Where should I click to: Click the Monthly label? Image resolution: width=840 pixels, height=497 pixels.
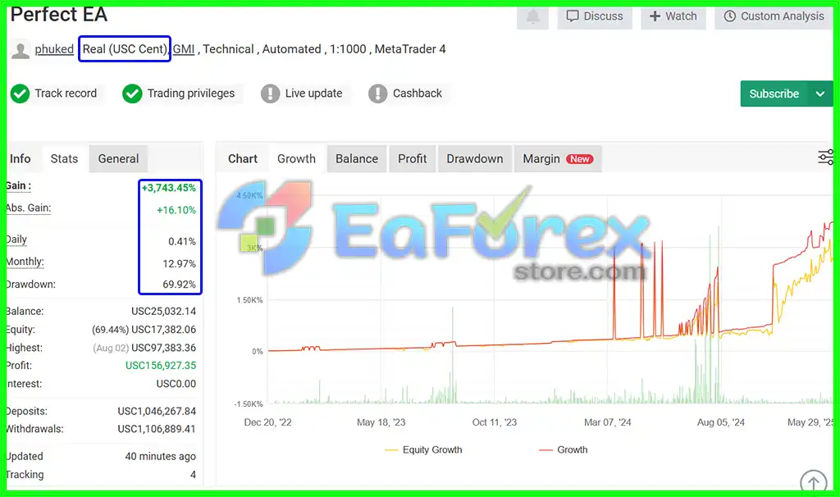(25, 262)
